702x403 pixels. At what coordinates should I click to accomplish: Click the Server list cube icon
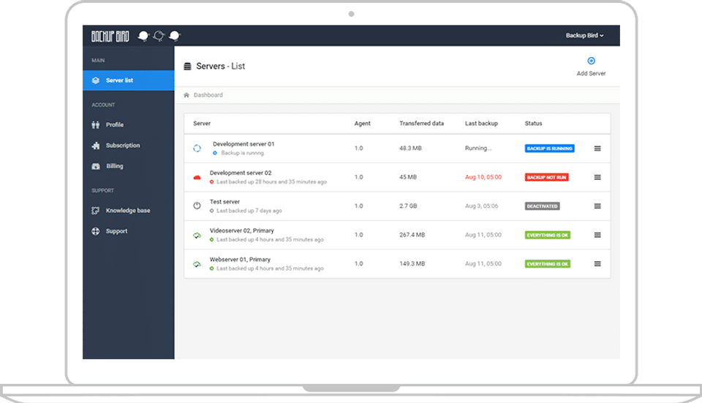click(95, 80)
